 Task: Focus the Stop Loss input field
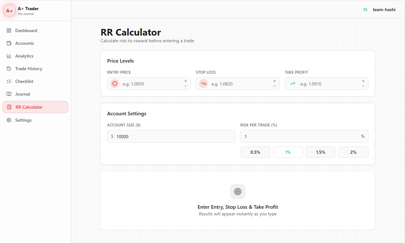[x=238, y=84]
